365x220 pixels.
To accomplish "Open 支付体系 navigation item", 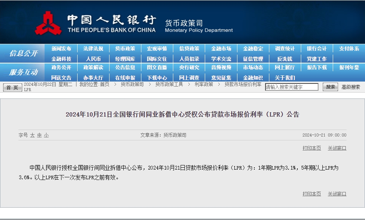I will (349, 49).
